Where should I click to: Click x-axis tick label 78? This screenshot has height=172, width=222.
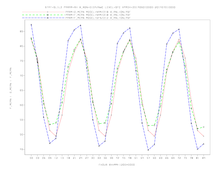click(x=191, y=158)
